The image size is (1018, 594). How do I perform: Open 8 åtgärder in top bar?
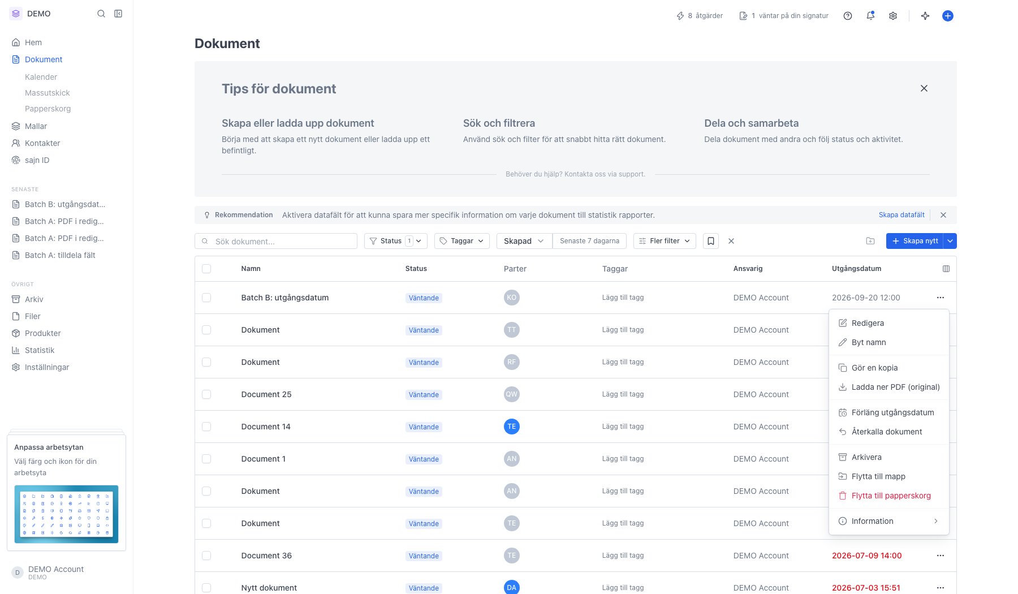click(x=700, y=16)
